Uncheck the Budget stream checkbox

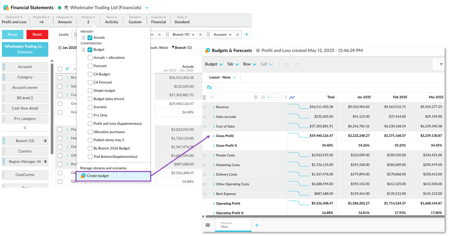90,50
